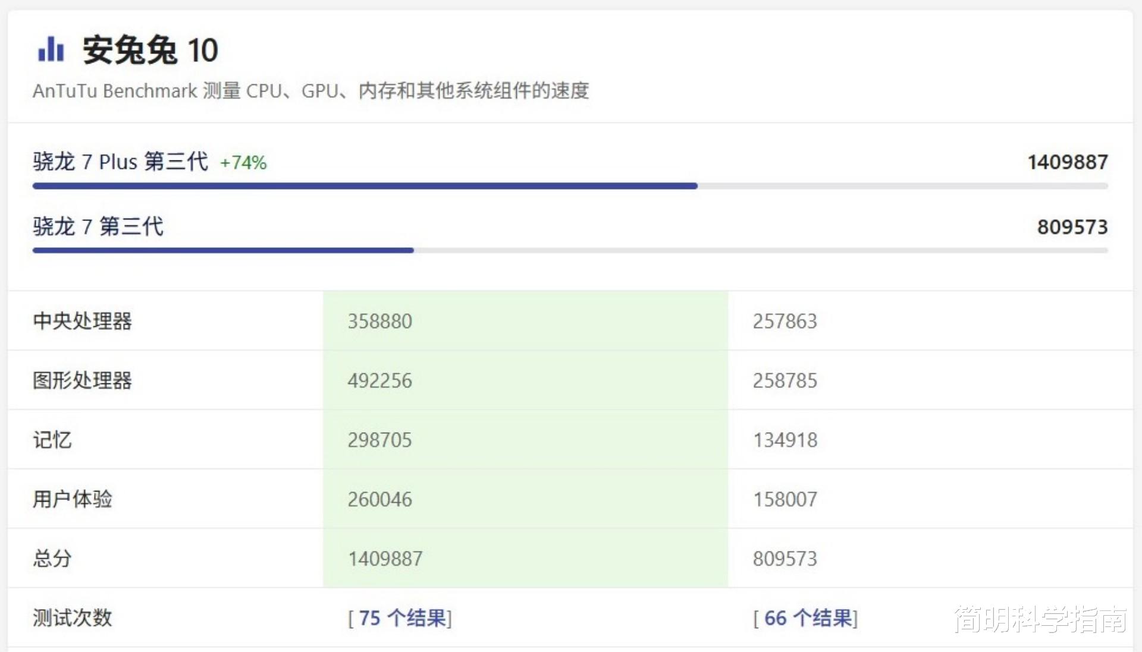Click the 骁龙 7 Plus score progress bar
Viewport: 1142px width, 652px height.
(570, 186)
